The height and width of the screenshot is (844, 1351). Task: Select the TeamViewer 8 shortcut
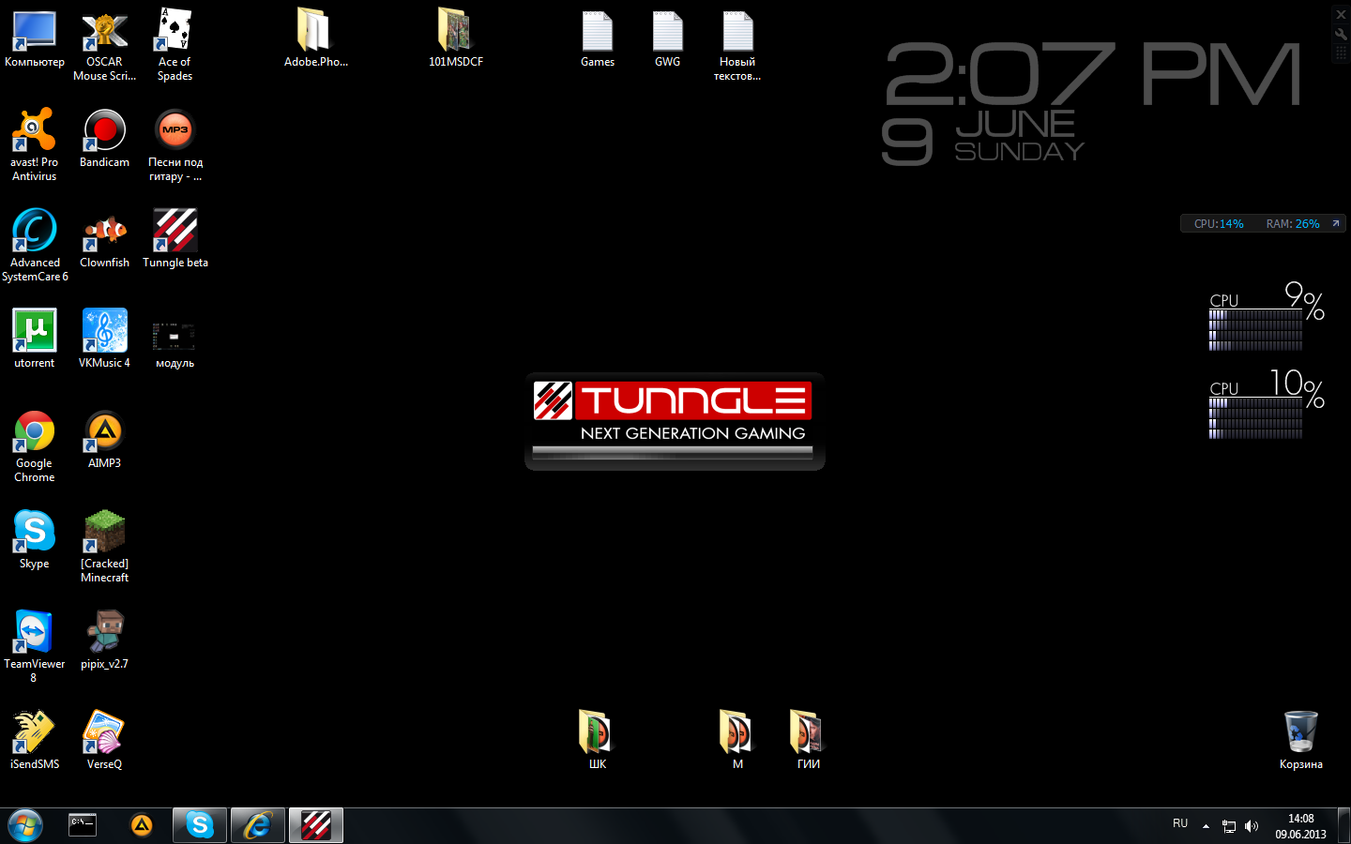tap(35, 647)
